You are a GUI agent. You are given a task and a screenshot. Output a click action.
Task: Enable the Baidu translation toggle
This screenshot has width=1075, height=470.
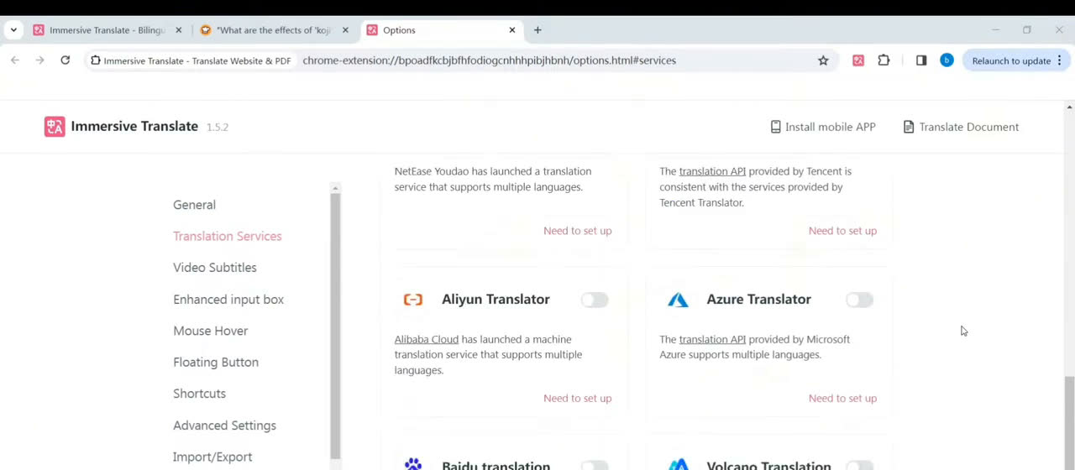595,465
